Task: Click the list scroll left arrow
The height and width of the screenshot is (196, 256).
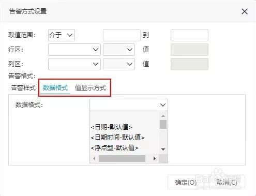Action: [x=94, y=158]
